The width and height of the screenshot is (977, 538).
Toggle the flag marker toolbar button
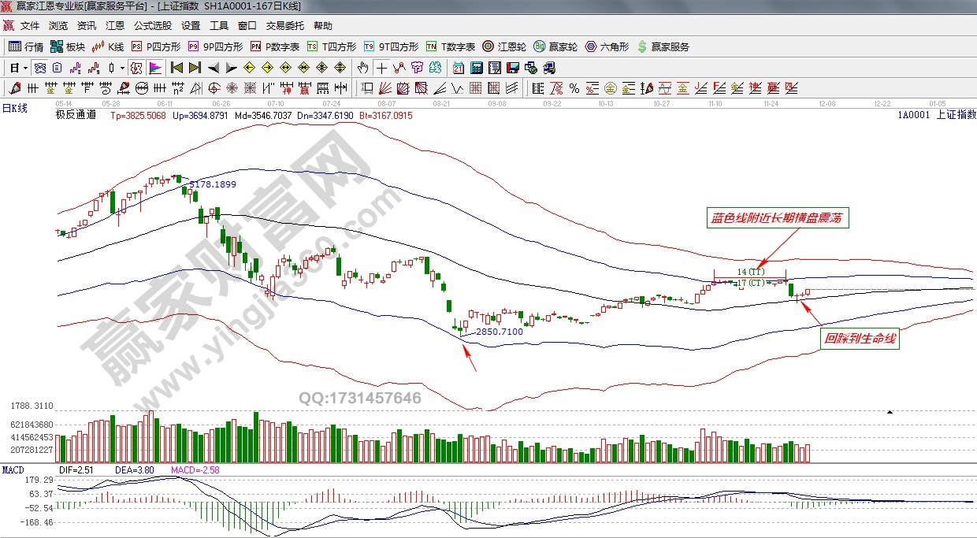pyautogui.click(x=154, y=68)
